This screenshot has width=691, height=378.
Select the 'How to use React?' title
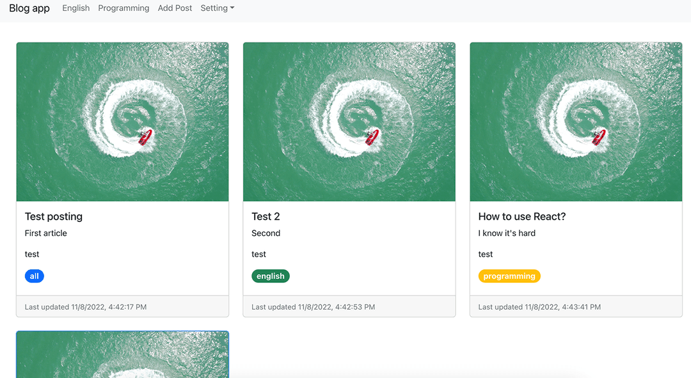(x=522, y=217)
